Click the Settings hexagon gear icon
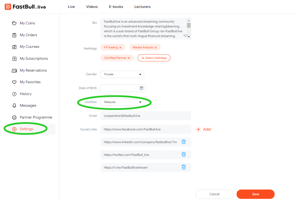The image size is (297, 200). [14, 129]
